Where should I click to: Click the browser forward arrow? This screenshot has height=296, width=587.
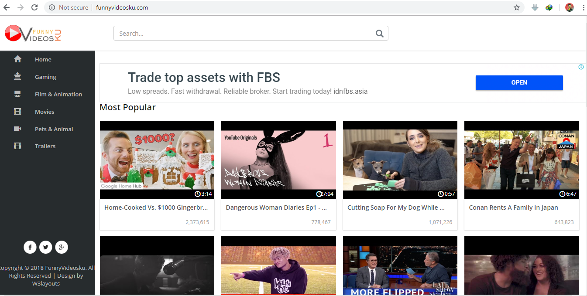(x=21, y=7)
